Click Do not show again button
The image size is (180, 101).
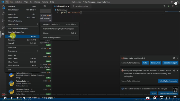170,63
